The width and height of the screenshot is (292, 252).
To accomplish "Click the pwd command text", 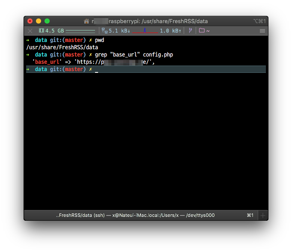I will click(99, 40).
